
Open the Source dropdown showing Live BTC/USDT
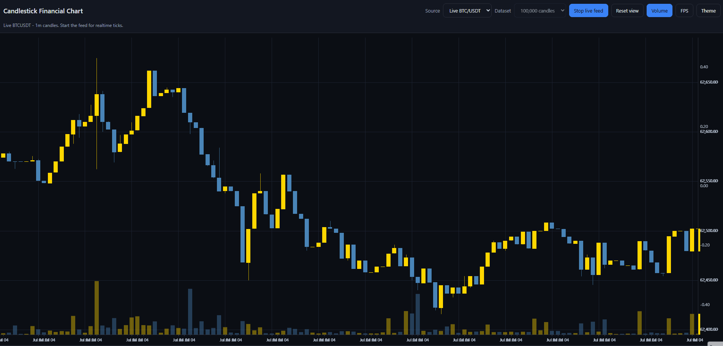[x=467, y=11]
